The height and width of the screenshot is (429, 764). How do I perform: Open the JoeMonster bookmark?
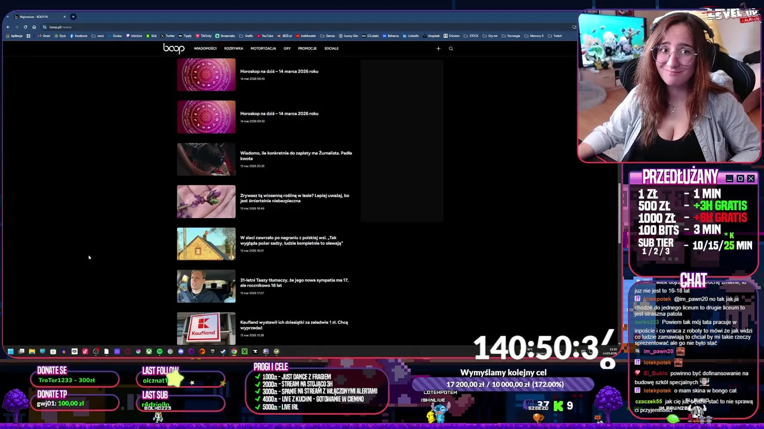click(306, 36)
